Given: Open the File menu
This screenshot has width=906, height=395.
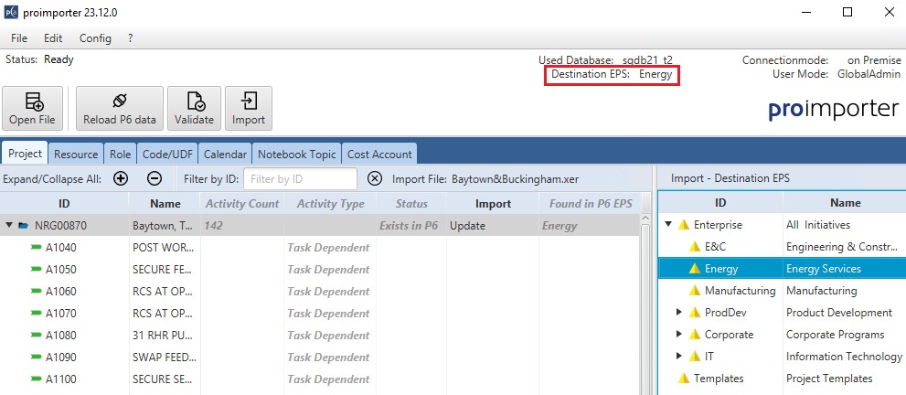Looking at the screenshot, I should pos(19,38).
